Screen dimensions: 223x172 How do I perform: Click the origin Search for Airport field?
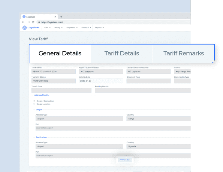point(113,128)
